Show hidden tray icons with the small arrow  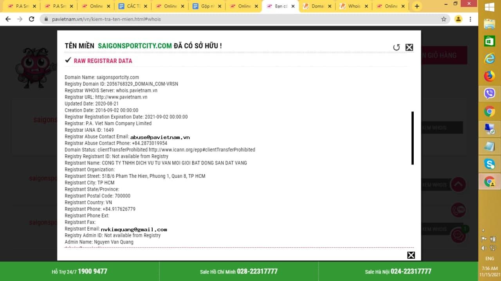pos(483,230)
